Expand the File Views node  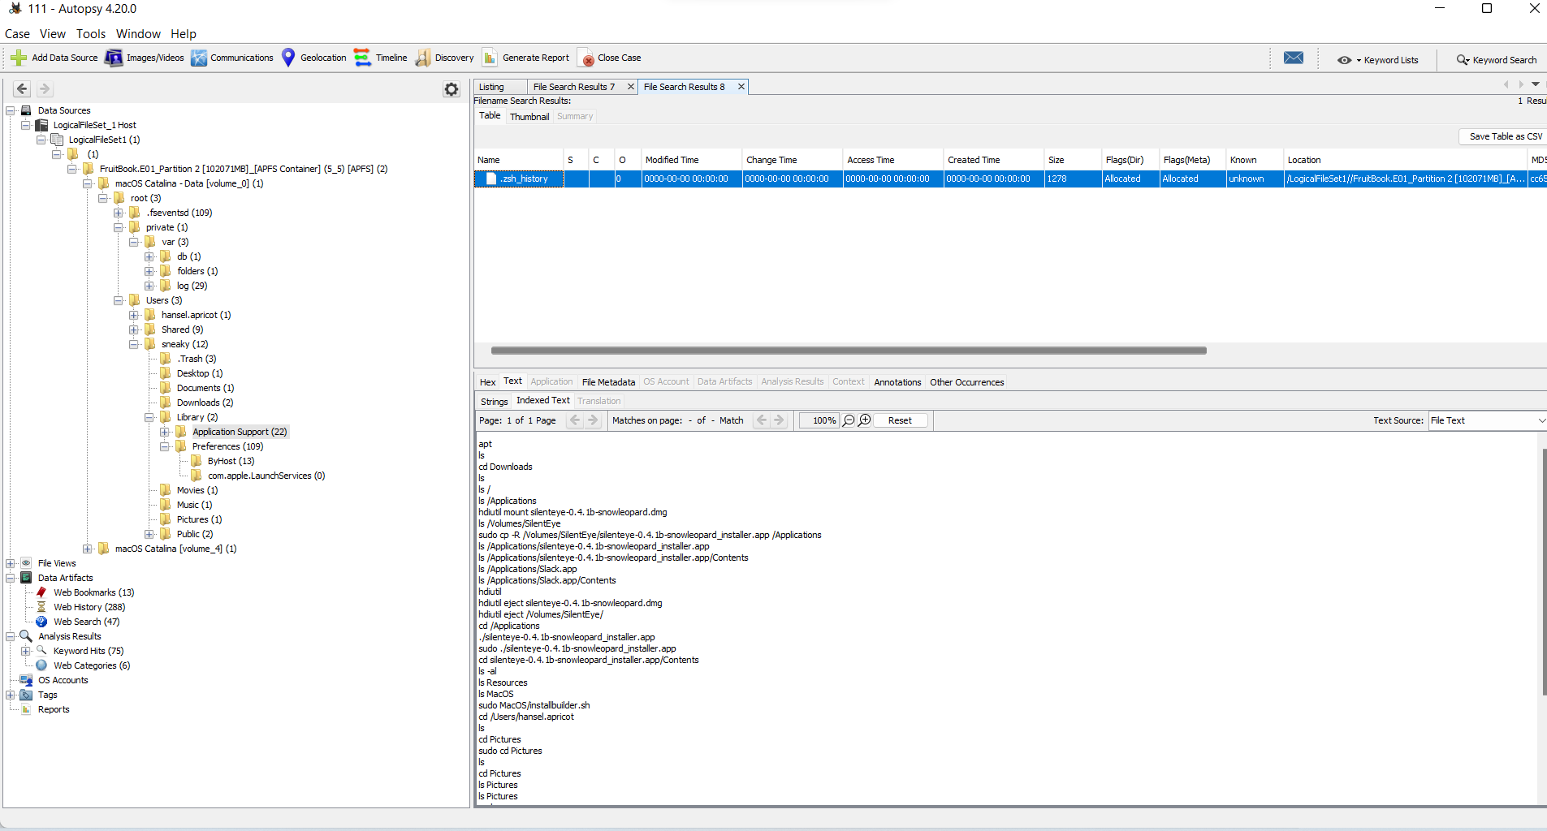tap(11, 563)
